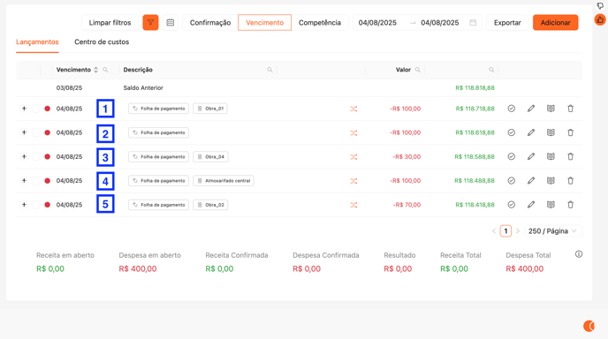This screenshot has width=608, height=339.
Task: Click shuffle icon on the Obra_04 row
Action: (353, 157)
